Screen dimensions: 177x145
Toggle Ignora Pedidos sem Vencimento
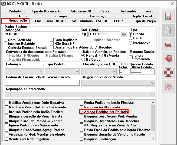[x=6, y=125]
